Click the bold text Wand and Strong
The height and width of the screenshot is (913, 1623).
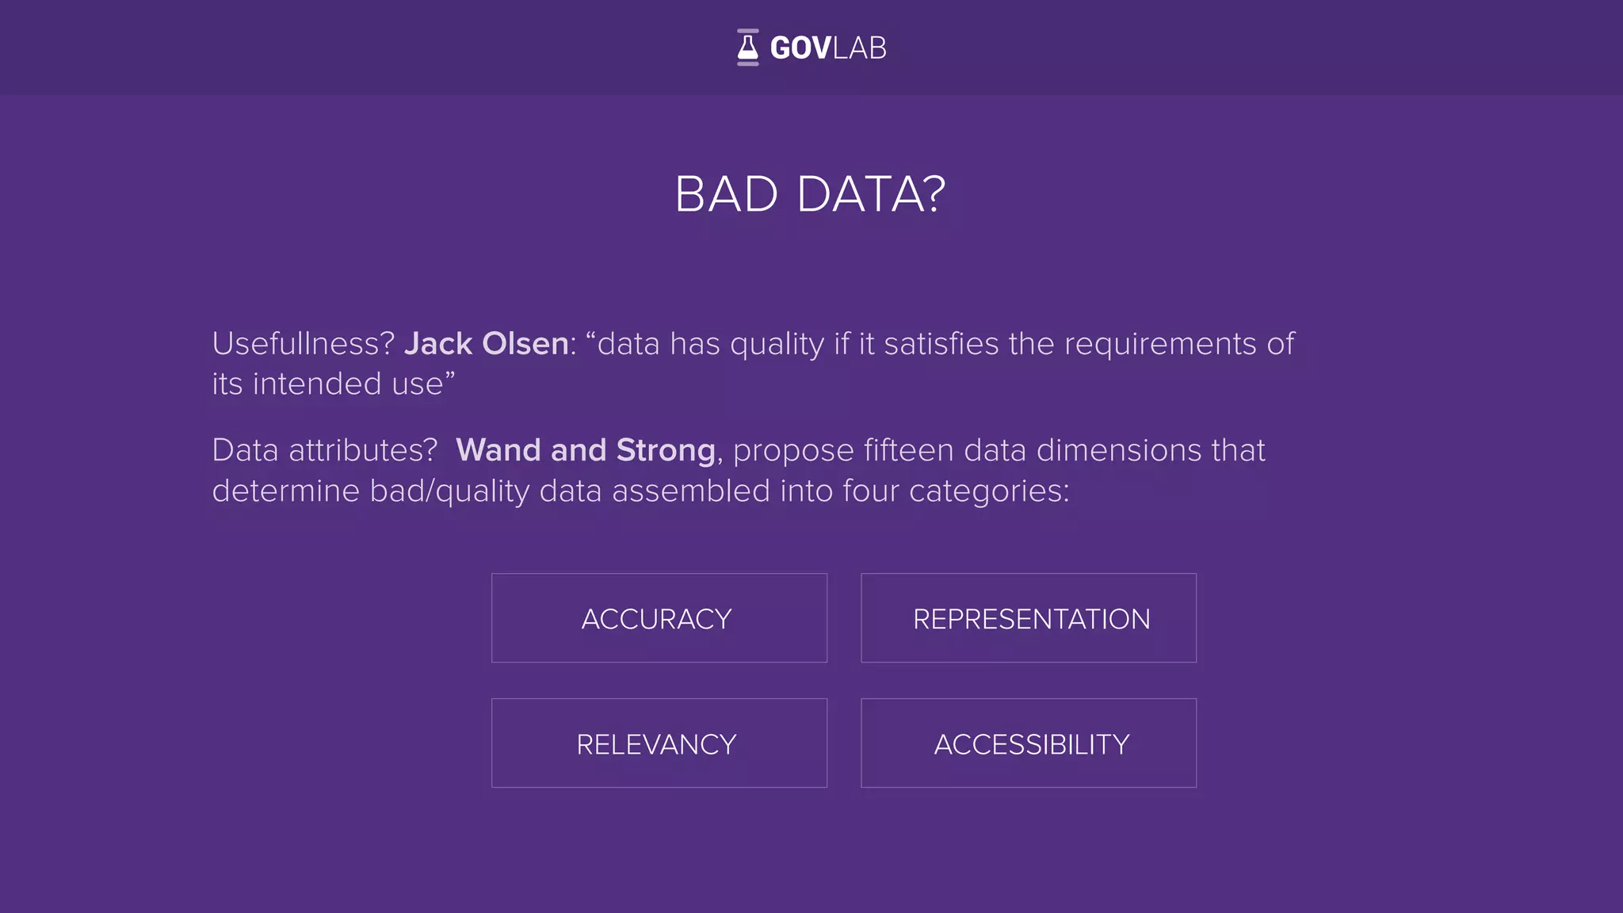coord(586,450)
